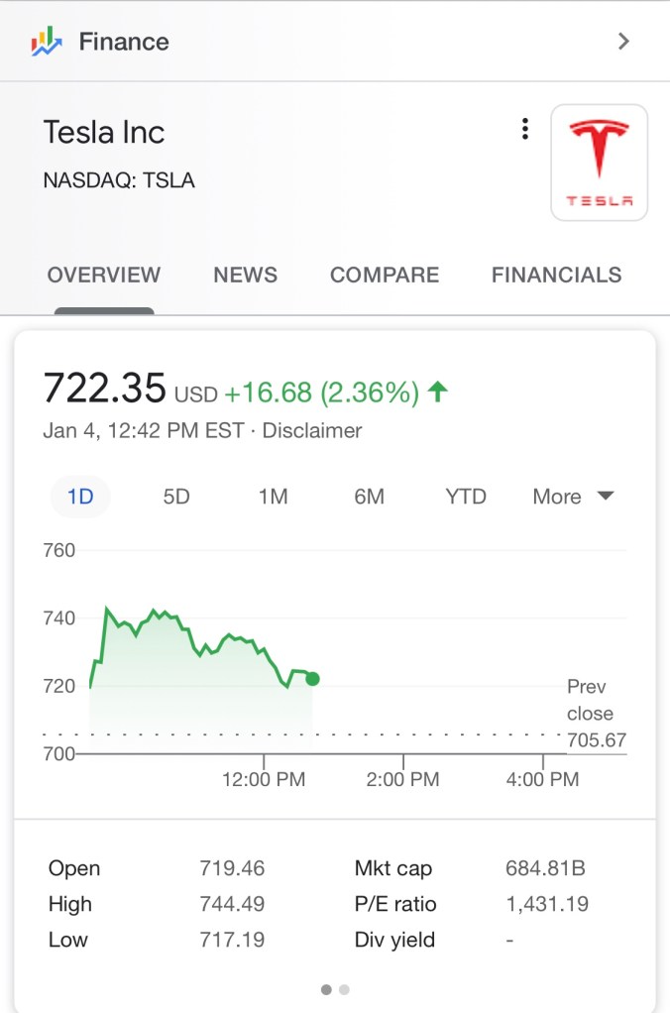This screenshot has height=1013, width=670.
Task: Open the Disclaimer link
Action: 312,431
